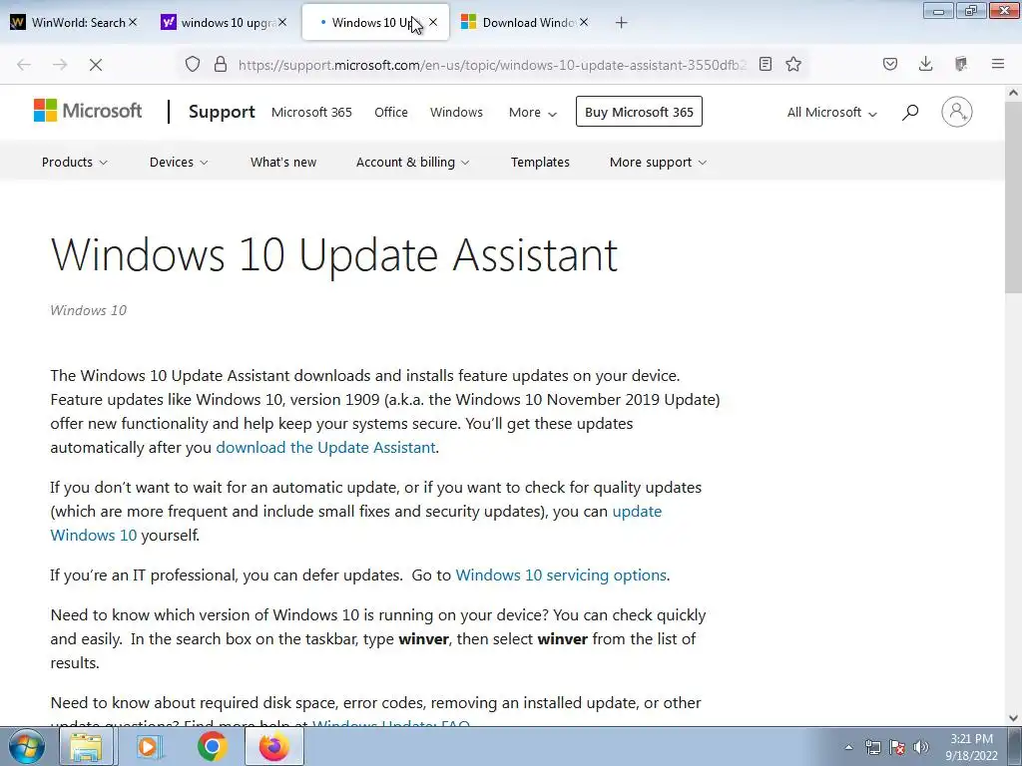Click the scrollbar up arrow
Viewport: 1022px width, 766px height.
[x=1014, y=93]
